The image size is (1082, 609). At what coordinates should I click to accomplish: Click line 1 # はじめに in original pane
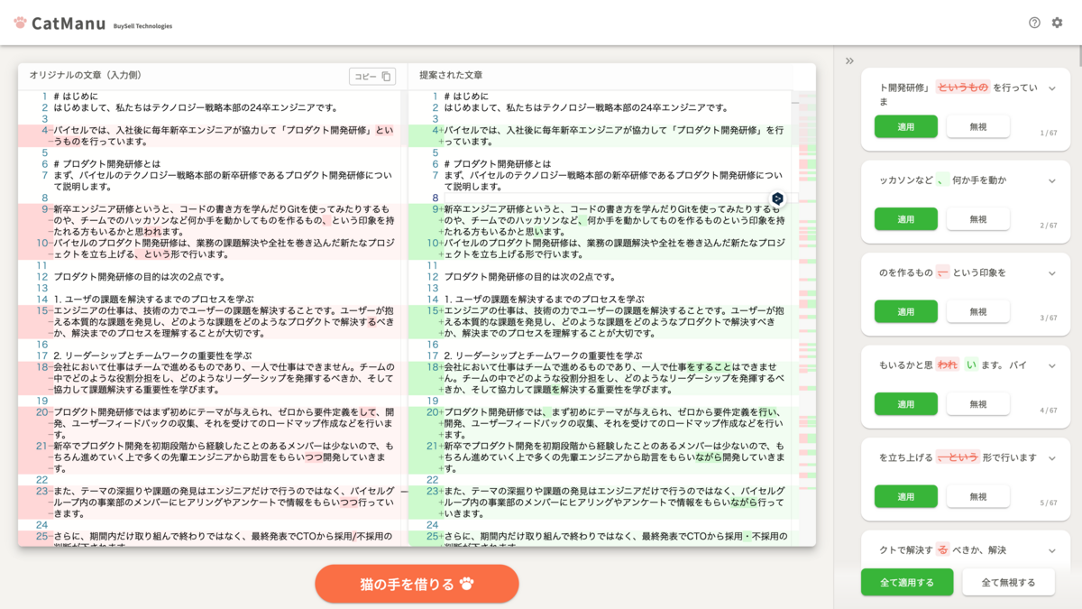click(x=76, y=97)
